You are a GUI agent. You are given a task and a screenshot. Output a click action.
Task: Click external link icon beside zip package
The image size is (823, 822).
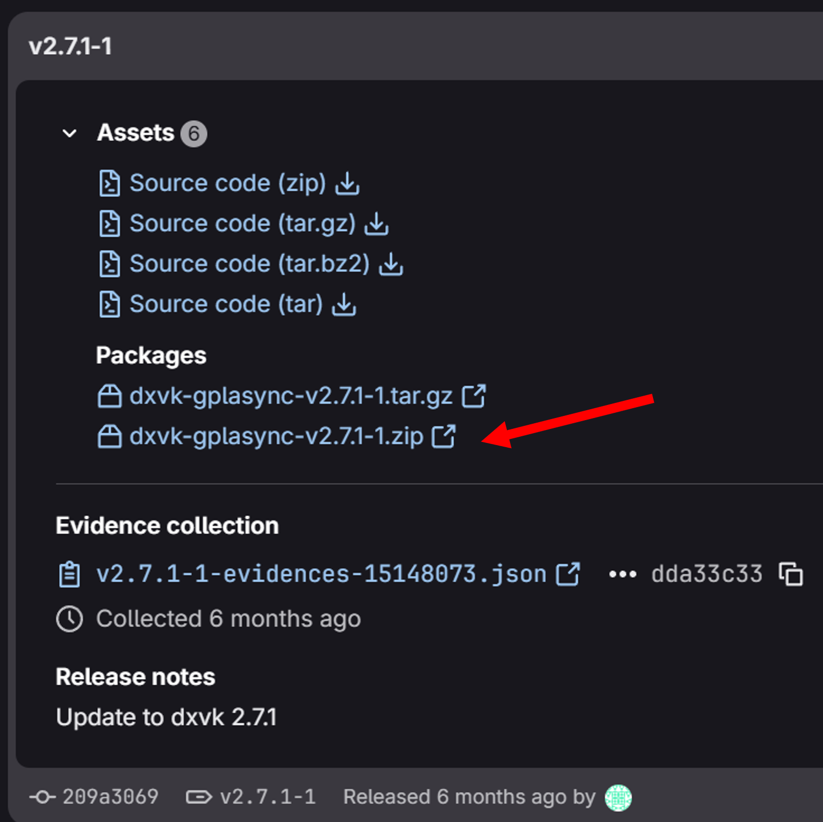click(444, 436)
